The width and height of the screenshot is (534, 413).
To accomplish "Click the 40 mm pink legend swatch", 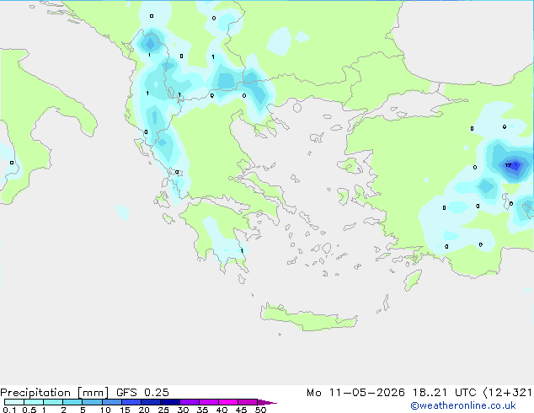I will (x=228, y=402).
